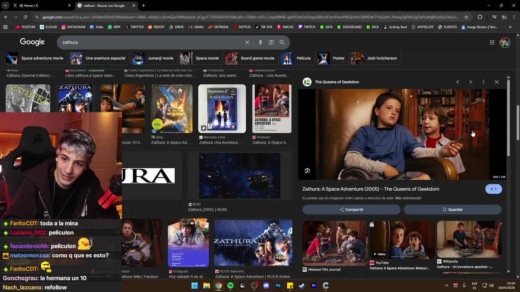Open the REDDIT bookmark

pyautogui.click(x=156, y=27)
